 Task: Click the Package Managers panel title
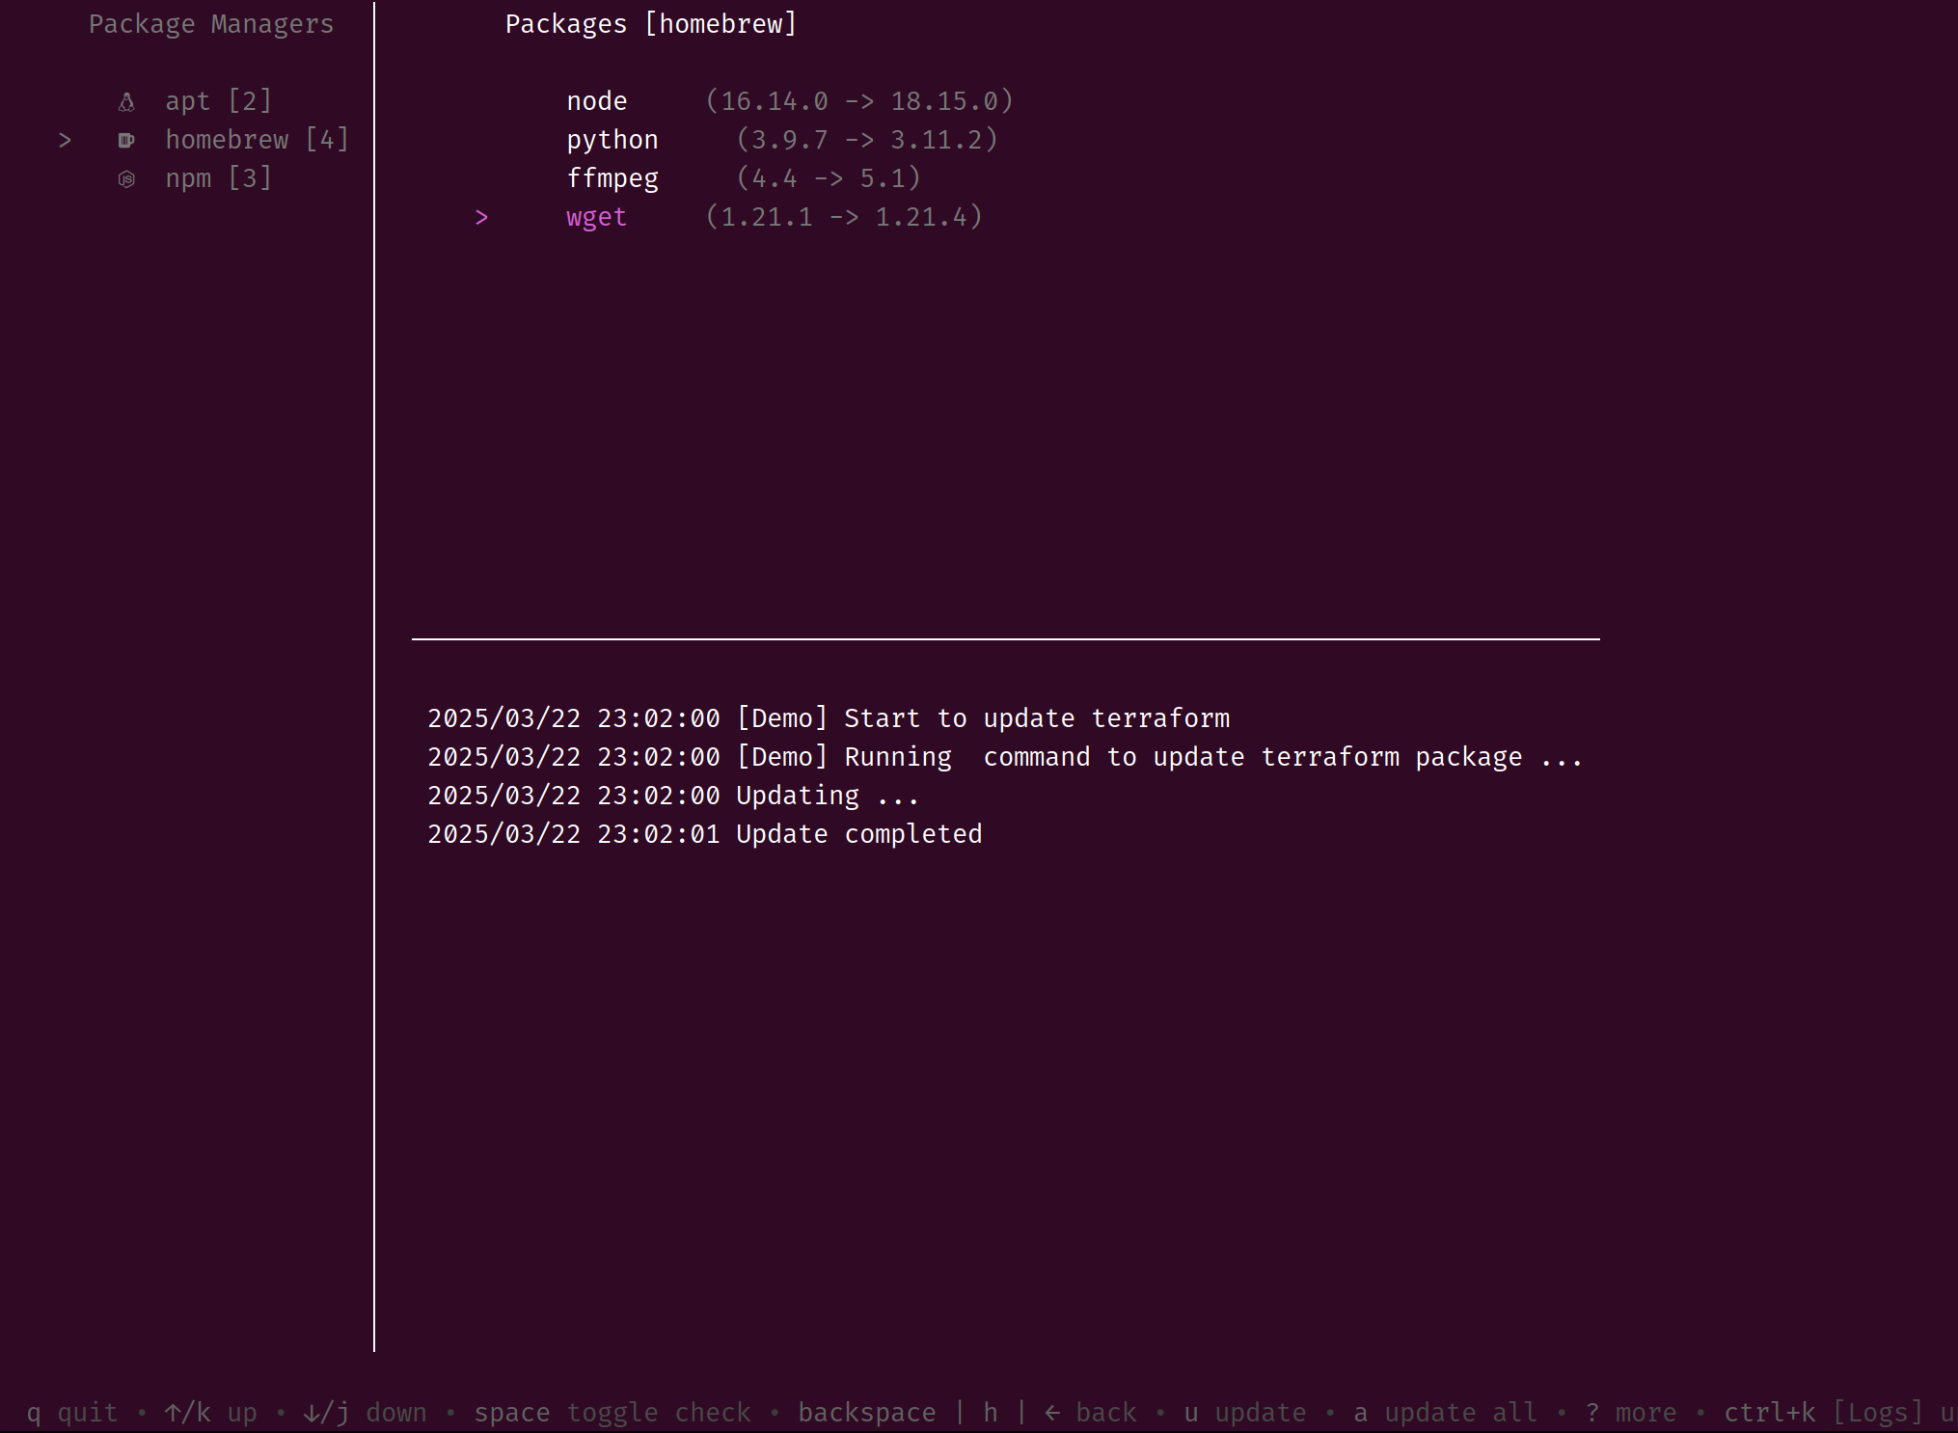point(211,24)
